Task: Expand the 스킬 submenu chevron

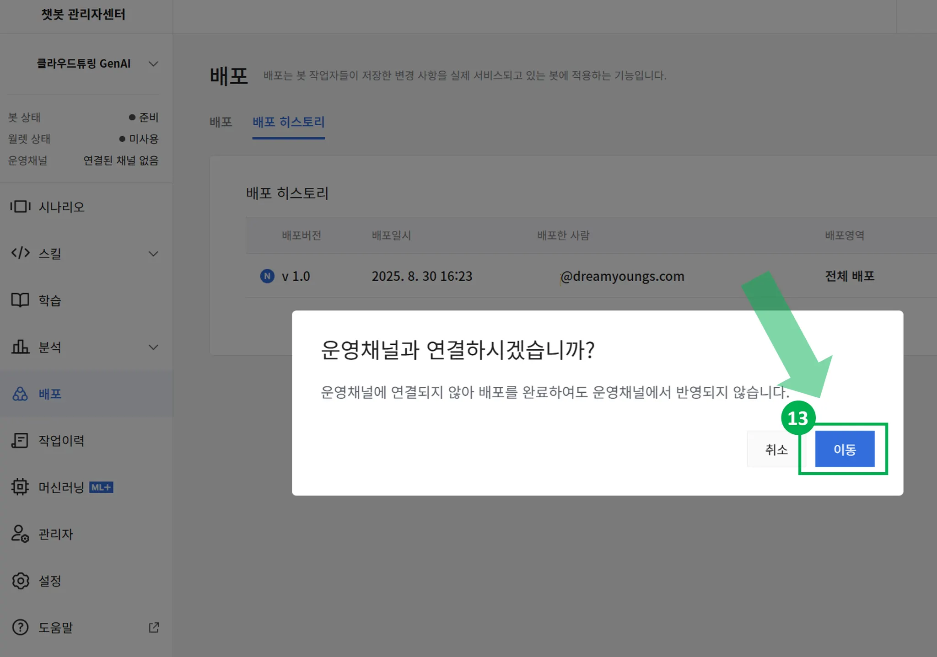Action: coord(153,254)
